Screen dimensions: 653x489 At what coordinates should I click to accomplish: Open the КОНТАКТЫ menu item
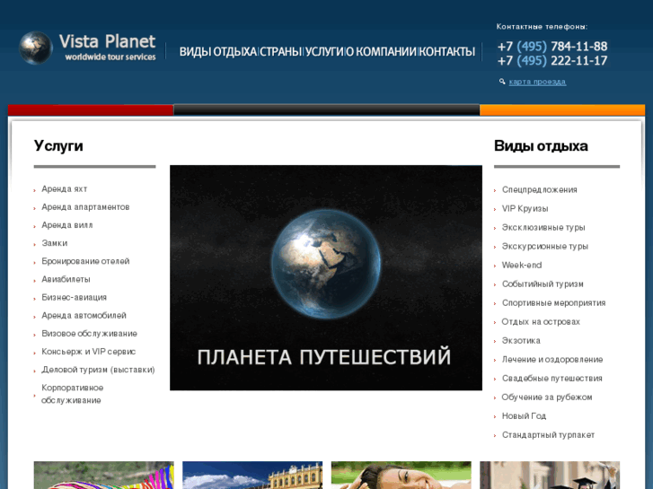pos(446,52)
